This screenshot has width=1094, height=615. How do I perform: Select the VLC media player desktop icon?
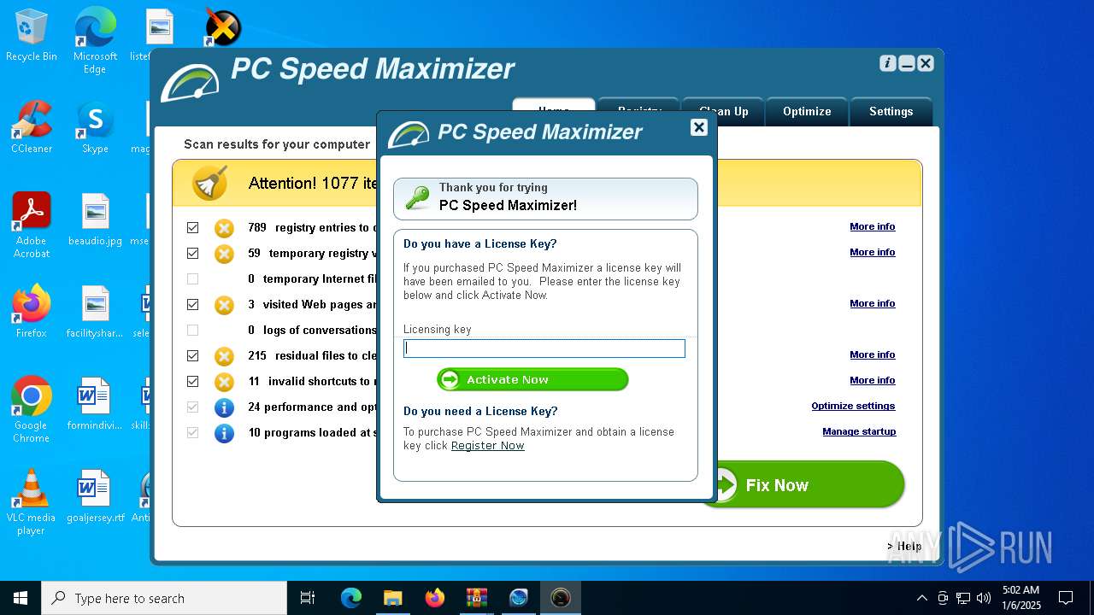pos(32,502)
